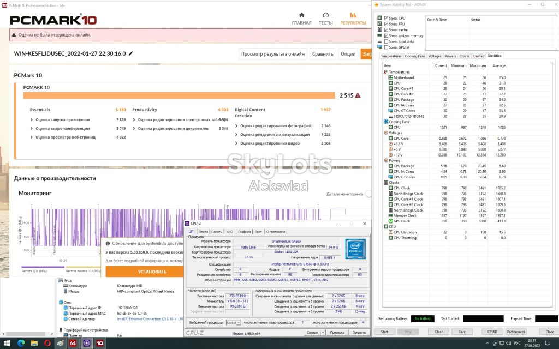Click the info icon in the SystemInfo update notice
This screenshot has height=349, width=559.
coord(108,244)
